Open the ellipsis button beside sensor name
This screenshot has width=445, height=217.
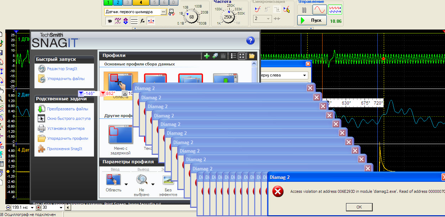(x=163, y=12)
